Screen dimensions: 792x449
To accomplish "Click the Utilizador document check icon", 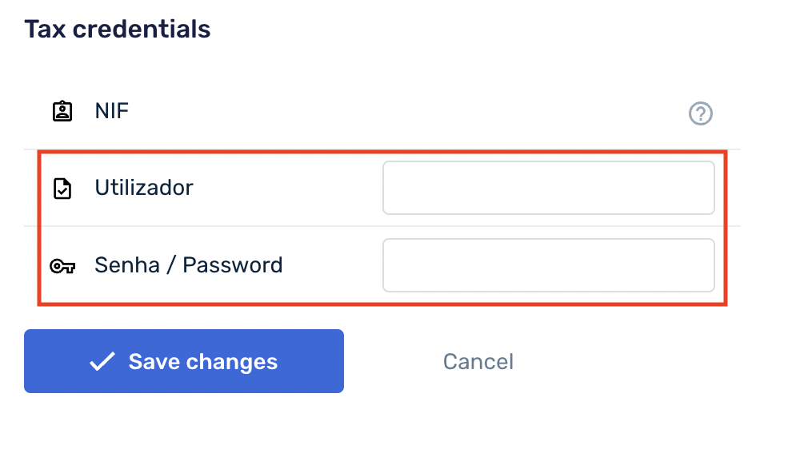I will (x=62, y=189).
